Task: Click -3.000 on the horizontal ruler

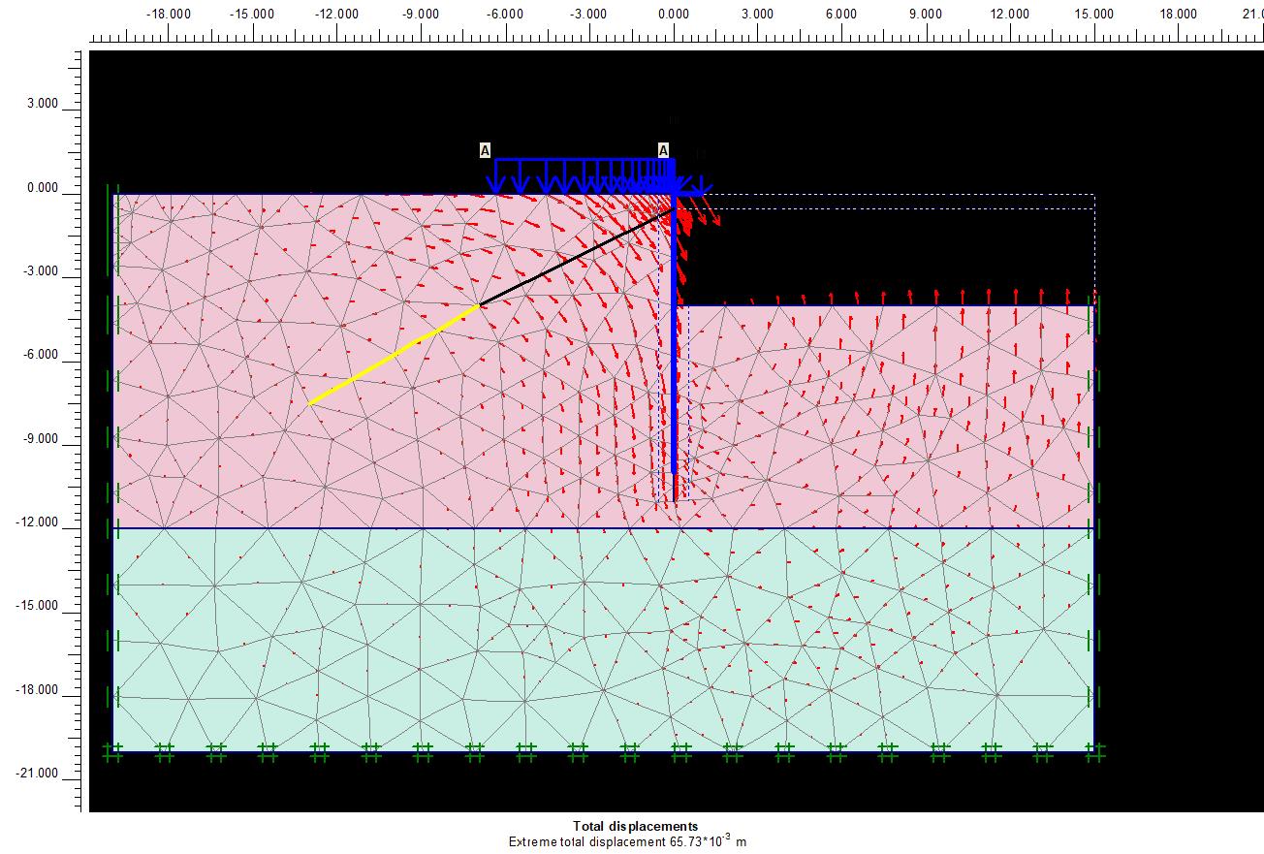Action: point(588,15)
